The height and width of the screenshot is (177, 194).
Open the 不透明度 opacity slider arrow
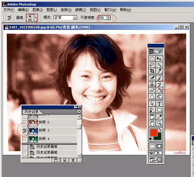click(109, 18)
